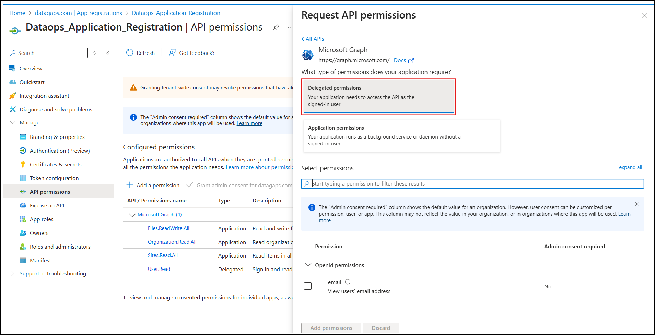Click the info icon next to email
Image resolution: width=655 pixels, height=335 pixels.
[x=348, y=282]
